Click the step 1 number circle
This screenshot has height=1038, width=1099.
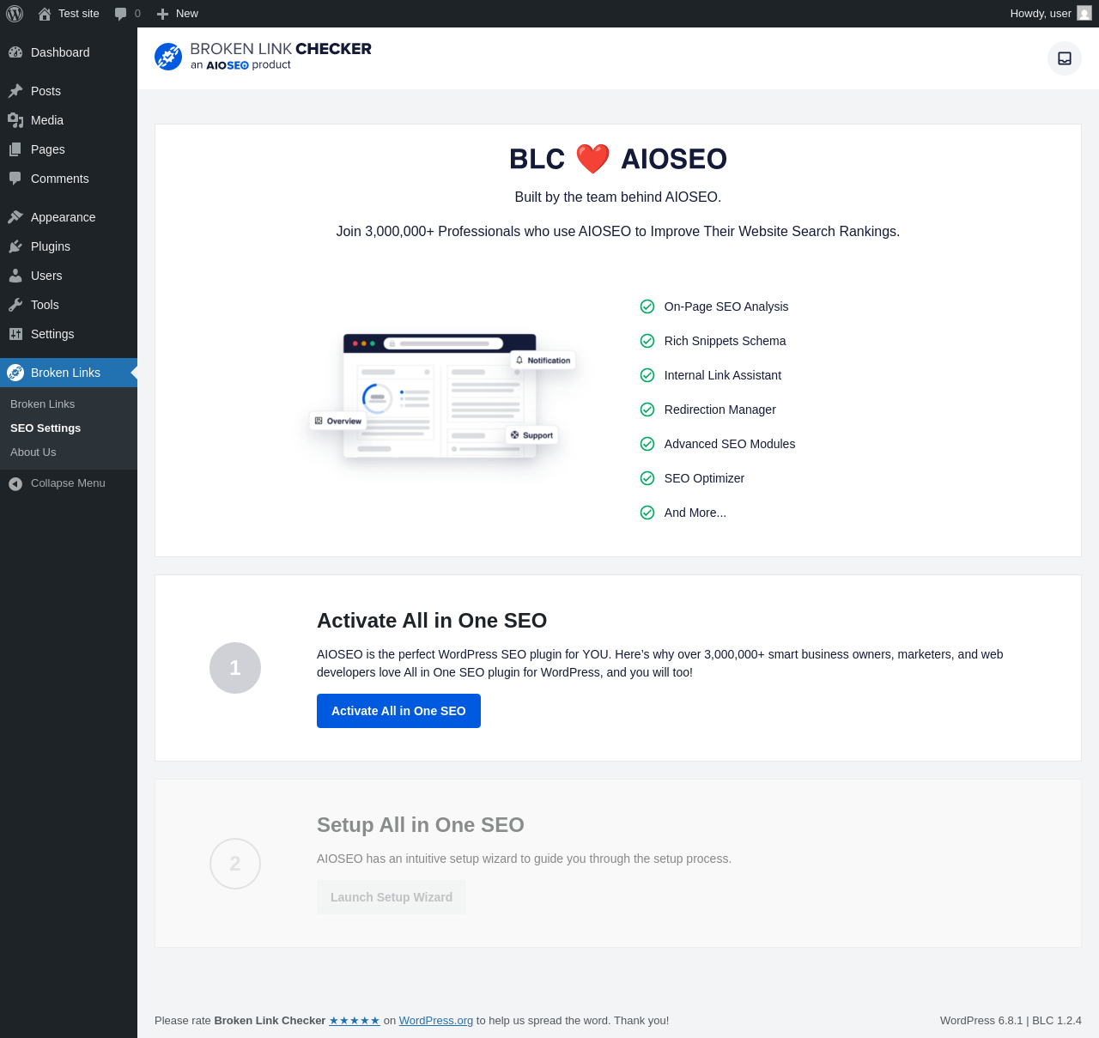(235, 668)
